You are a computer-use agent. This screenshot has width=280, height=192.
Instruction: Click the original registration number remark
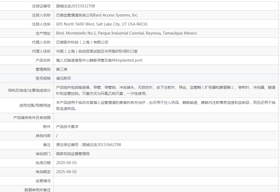[x=88, y=145]
